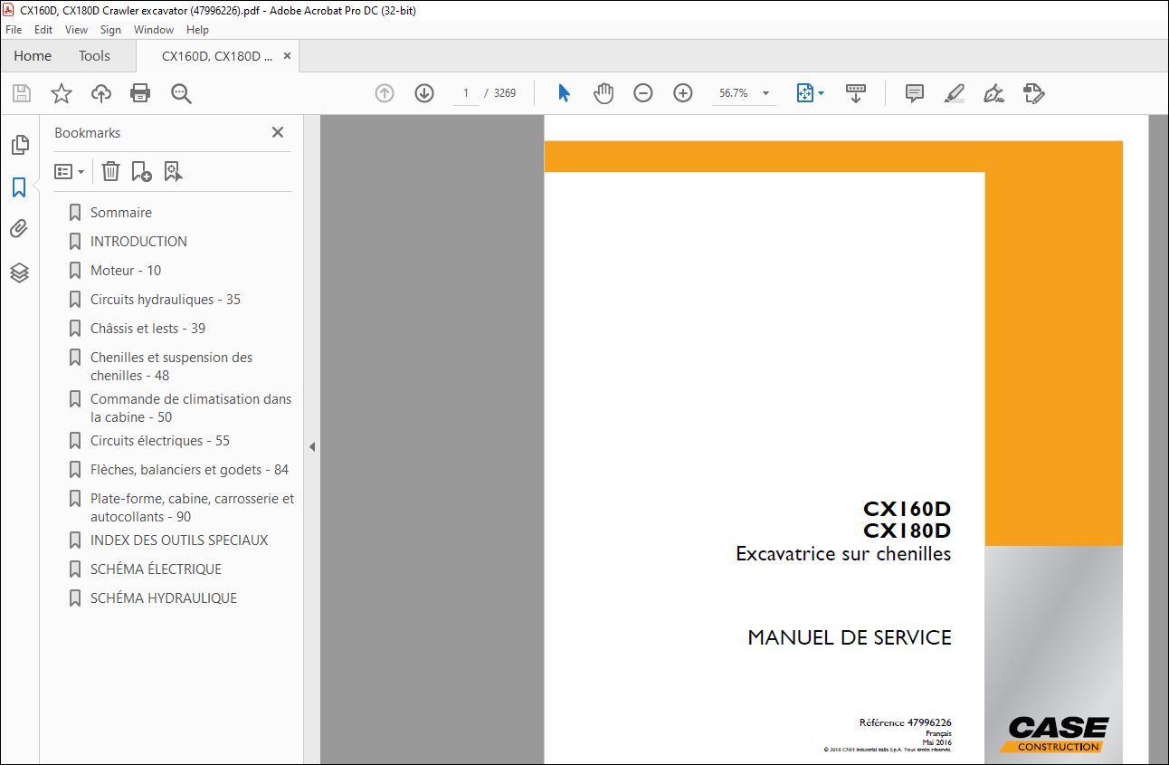
Task: Upload file to cloud icon
Action: pyautogui.click(x=101, y=93)
